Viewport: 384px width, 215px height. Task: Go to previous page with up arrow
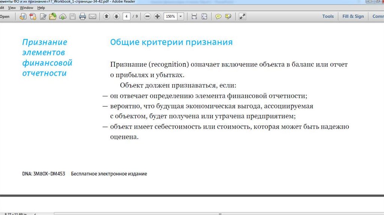coord(106,16)
